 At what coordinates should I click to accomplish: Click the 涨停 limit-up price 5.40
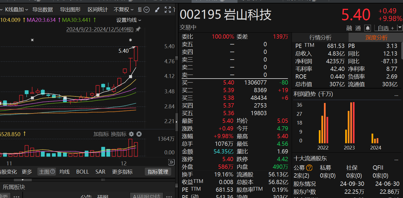[x=228, y=159]
